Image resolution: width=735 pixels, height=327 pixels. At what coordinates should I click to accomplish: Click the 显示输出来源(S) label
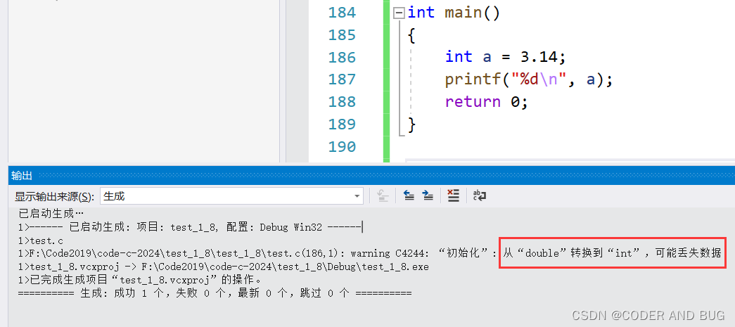click(x=54, y=196)
